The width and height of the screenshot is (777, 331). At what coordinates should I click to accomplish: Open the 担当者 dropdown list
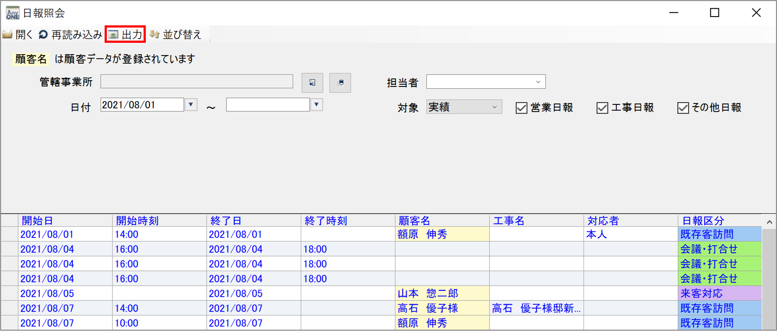coord(538,82)
